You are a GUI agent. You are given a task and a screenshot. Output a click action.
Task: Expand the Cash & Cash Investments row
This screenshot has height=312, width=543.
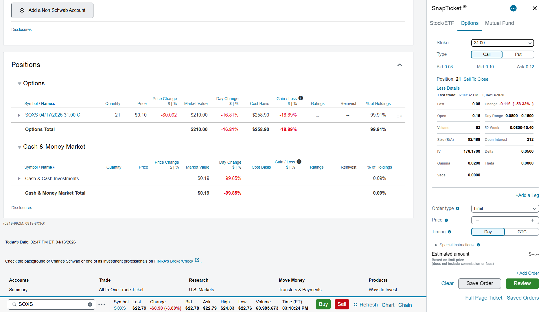pyautogui.click(x=19, y=179)
